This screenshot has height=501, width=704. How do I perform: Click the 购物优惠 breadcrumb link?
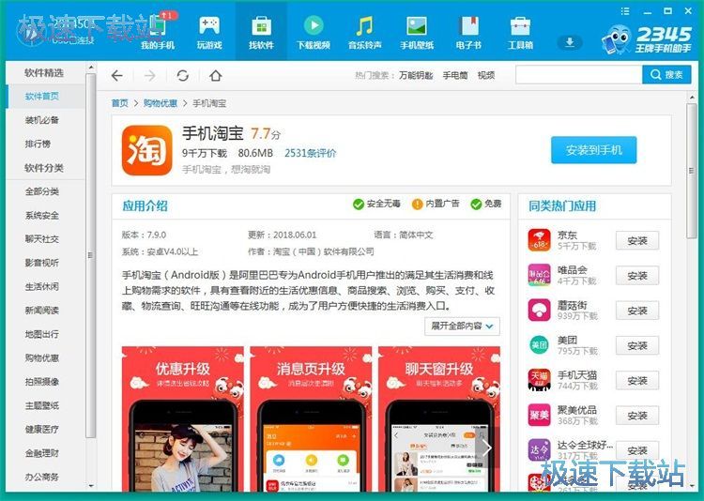pos(161,103)
